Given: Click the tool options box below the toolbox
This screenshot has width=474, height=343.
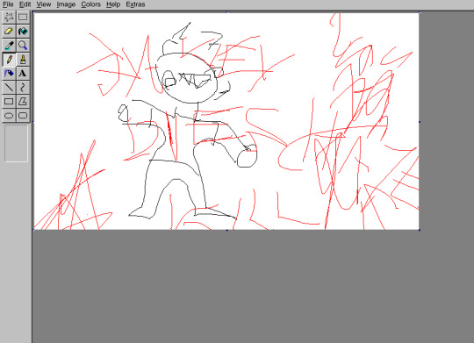Looking at the screenshot, I should click(x=16, y=144).
